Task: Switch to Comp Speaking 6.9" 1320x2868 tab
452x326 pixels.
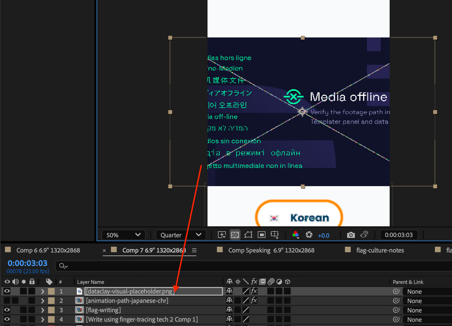Action: (271, 250)
